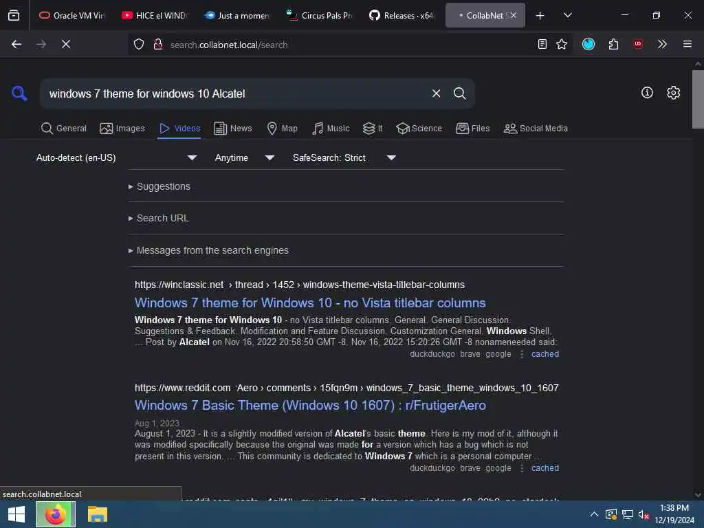Open the Anytime time range dropdown
Image resolution: width=704 pixels, height=528 pixels.
(x=245, y=157)
